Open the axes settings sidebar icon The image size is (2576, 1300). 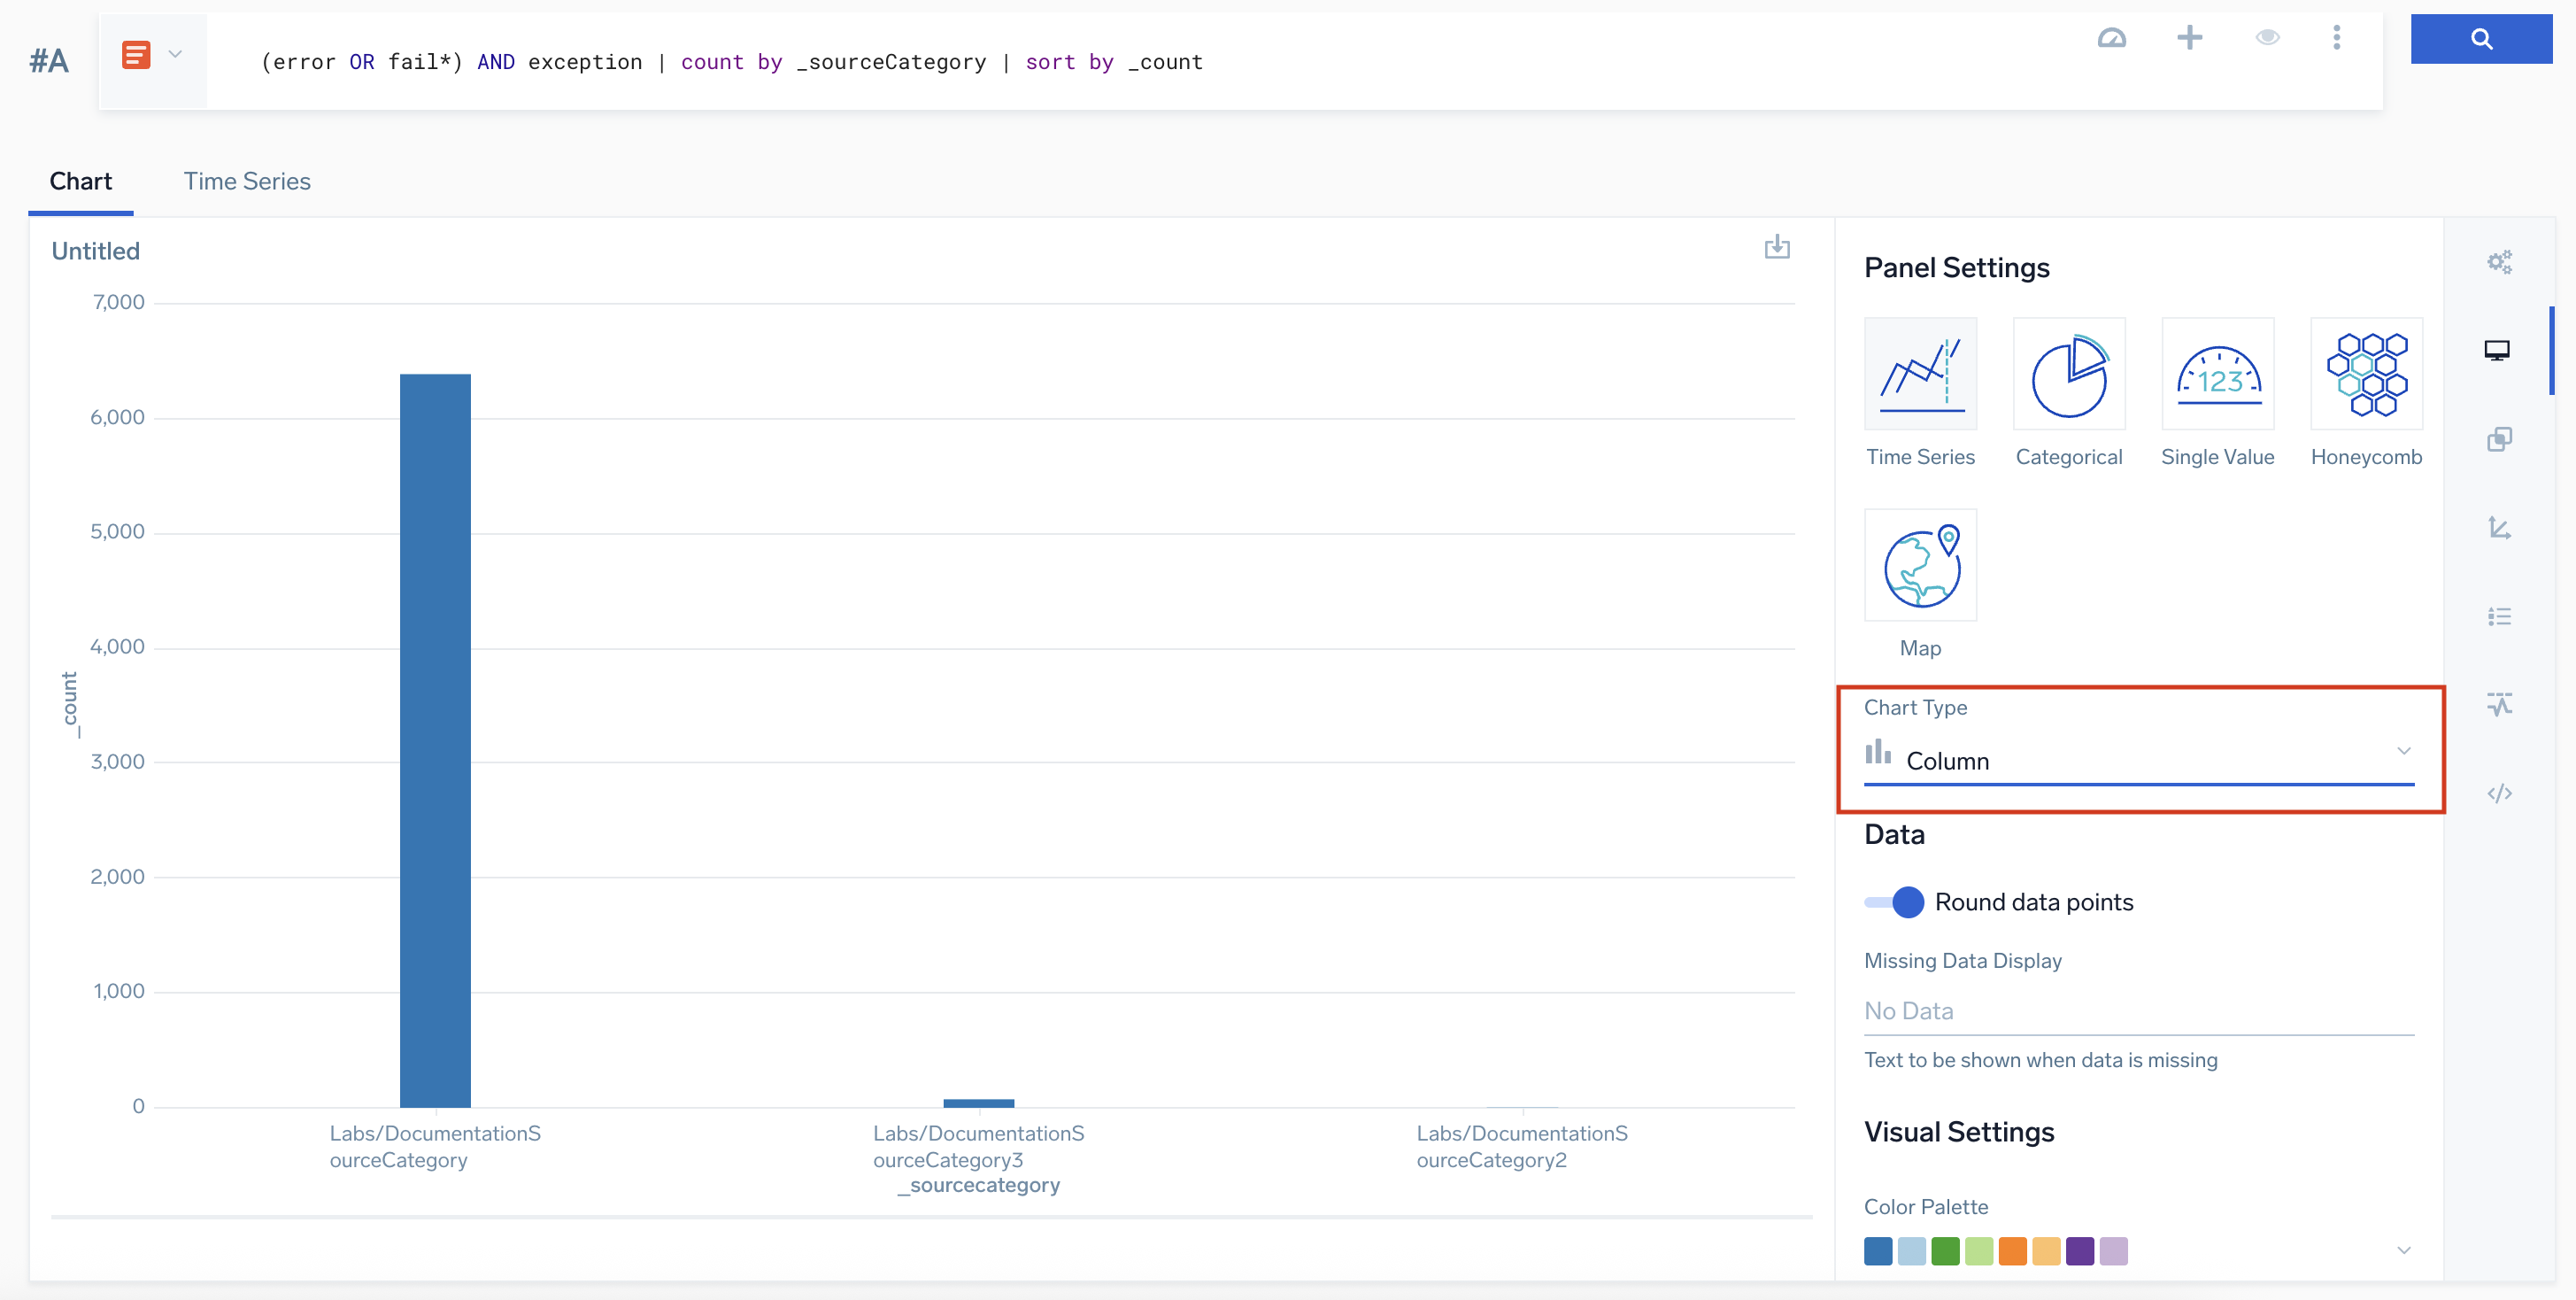coord(2499,528)
